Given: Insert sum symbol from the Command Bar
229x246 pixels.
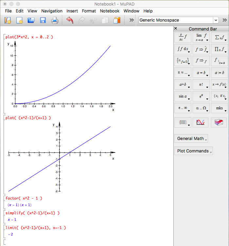Looking at the screenshot, I should (219, 37).
